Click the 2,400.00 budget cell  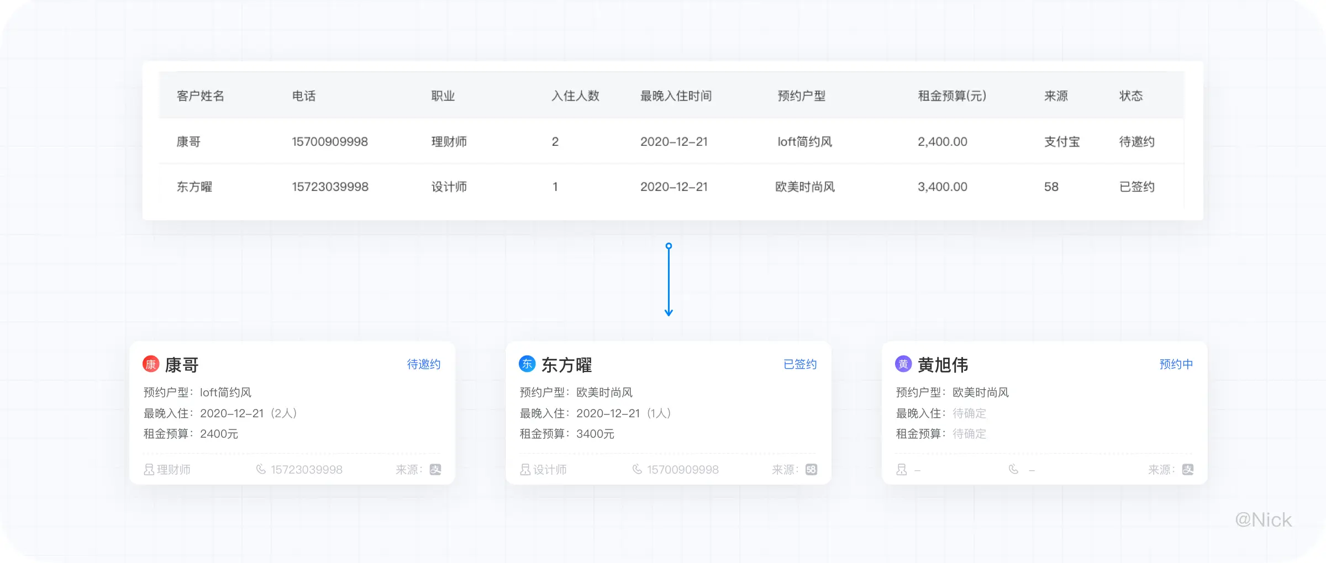(x=943, y=142)
